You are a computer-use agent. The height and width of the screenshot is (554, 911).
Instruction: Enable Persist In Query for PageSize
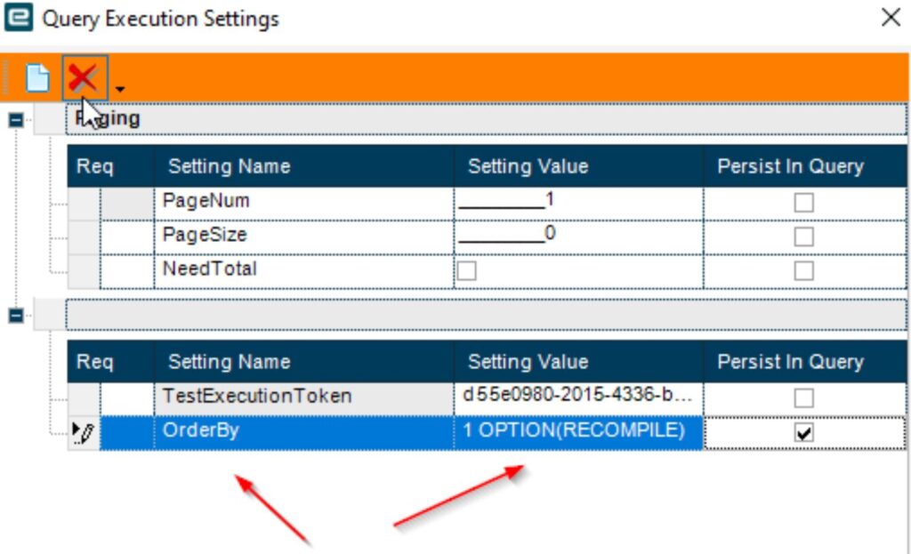click(x=803, y=237)
